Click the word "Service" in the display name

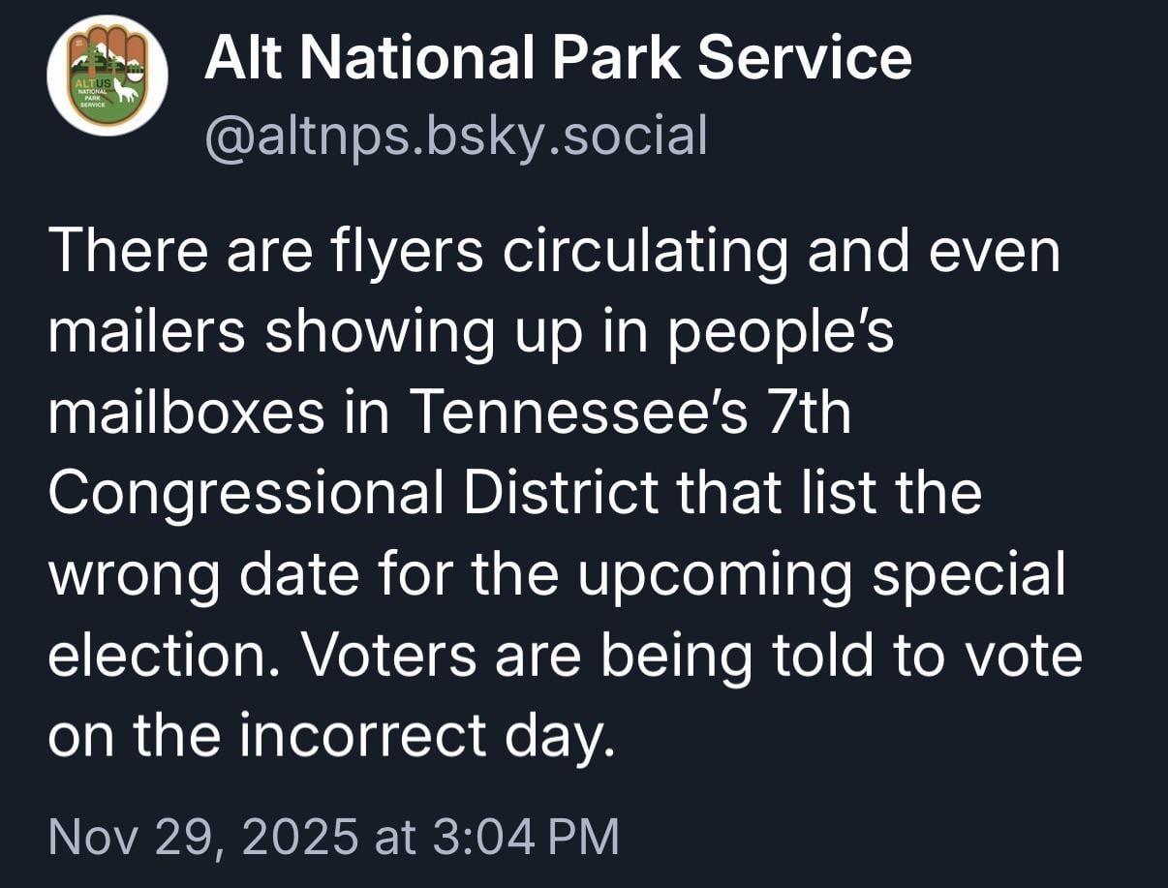click(x=804, y=58)
